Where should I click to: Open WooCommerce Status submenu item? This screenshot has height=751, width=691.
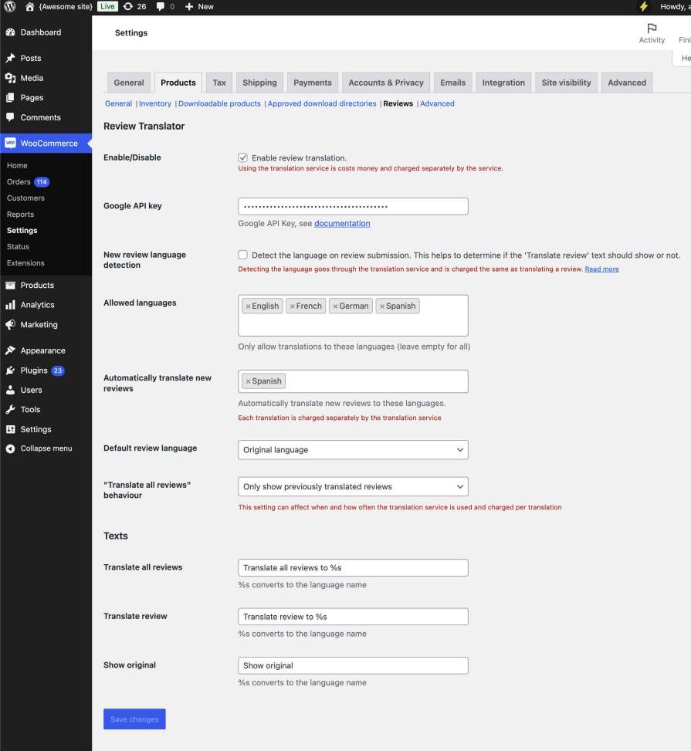[x=18, y=247]
